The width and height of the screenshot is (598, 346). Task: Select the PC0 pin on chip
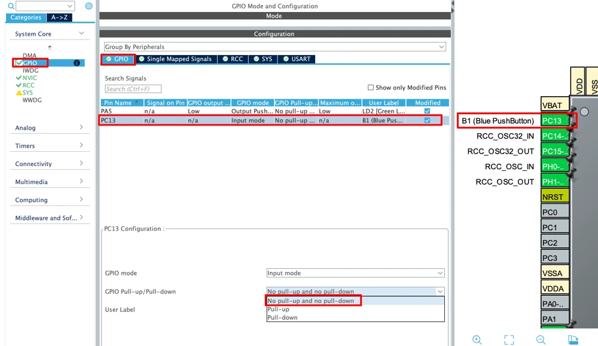tap(555, 212)
